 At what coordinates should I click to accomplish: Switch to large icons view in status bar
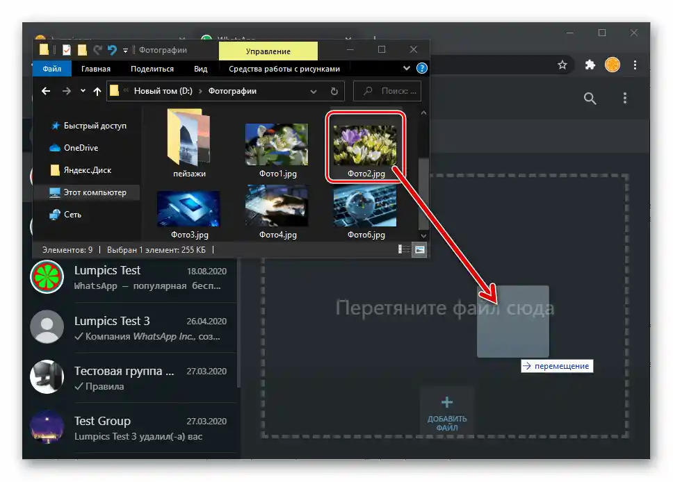tap(419, 249)
